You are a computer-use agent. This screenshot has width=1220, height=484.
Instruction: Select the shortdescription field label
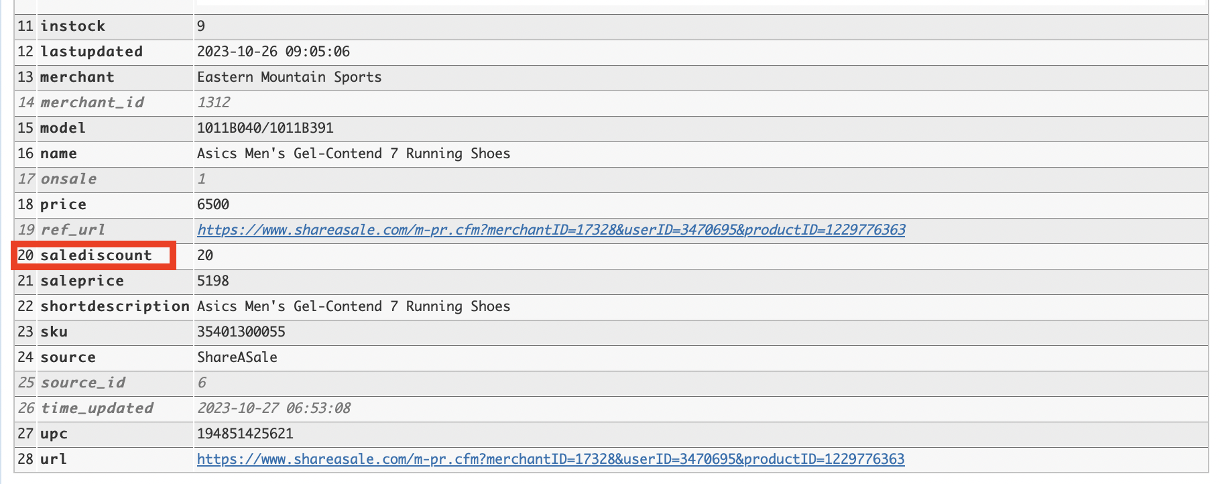coord(115,306)
